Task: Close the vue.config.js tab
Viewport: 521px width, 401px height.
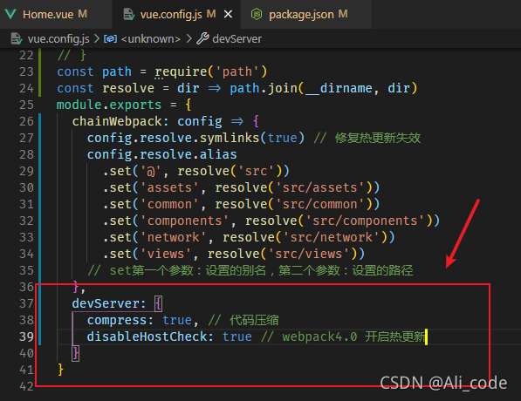Action: pos(228,14)
